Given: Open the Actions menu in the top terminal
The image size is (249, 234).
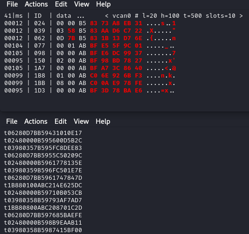Looking at the screenshot, I should click(36, 4).
